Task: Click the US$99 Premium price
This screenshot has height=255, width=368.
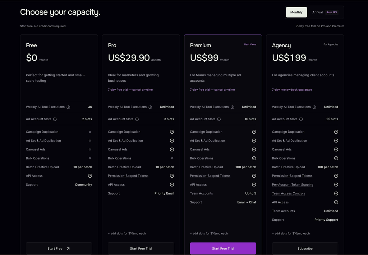Action: [204, 58]
